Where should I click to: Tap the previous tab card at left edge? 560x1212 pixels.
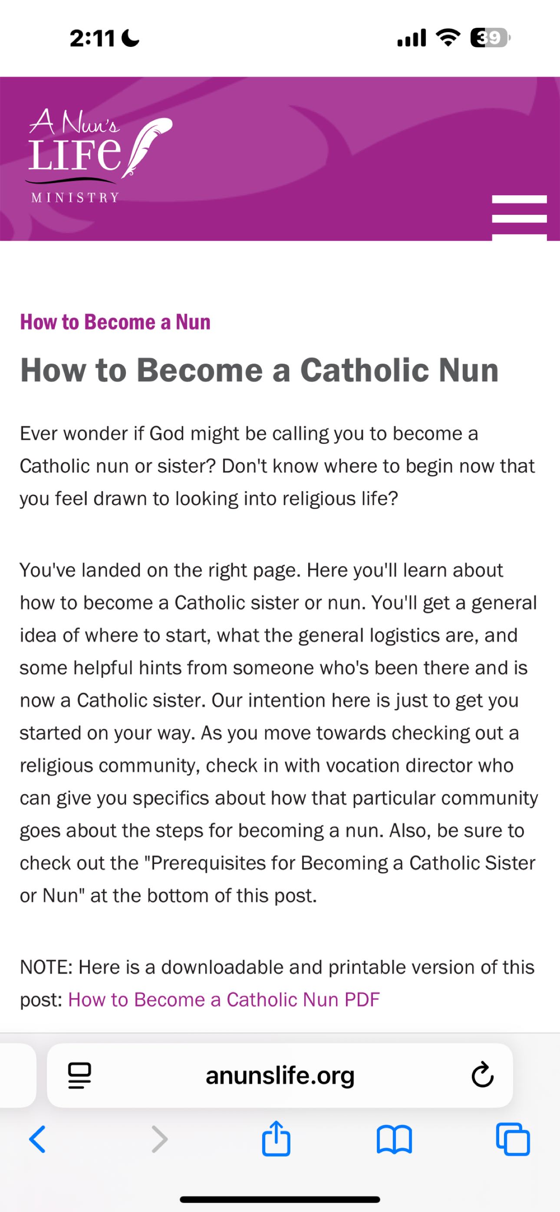click(x=18, y=1076)
